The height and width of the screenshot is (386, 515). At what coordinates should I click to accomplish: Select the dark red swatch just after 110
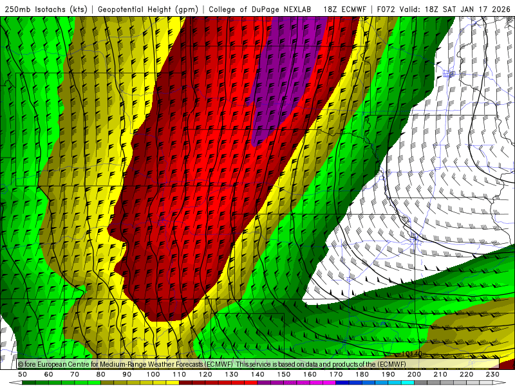click(185, 383)
